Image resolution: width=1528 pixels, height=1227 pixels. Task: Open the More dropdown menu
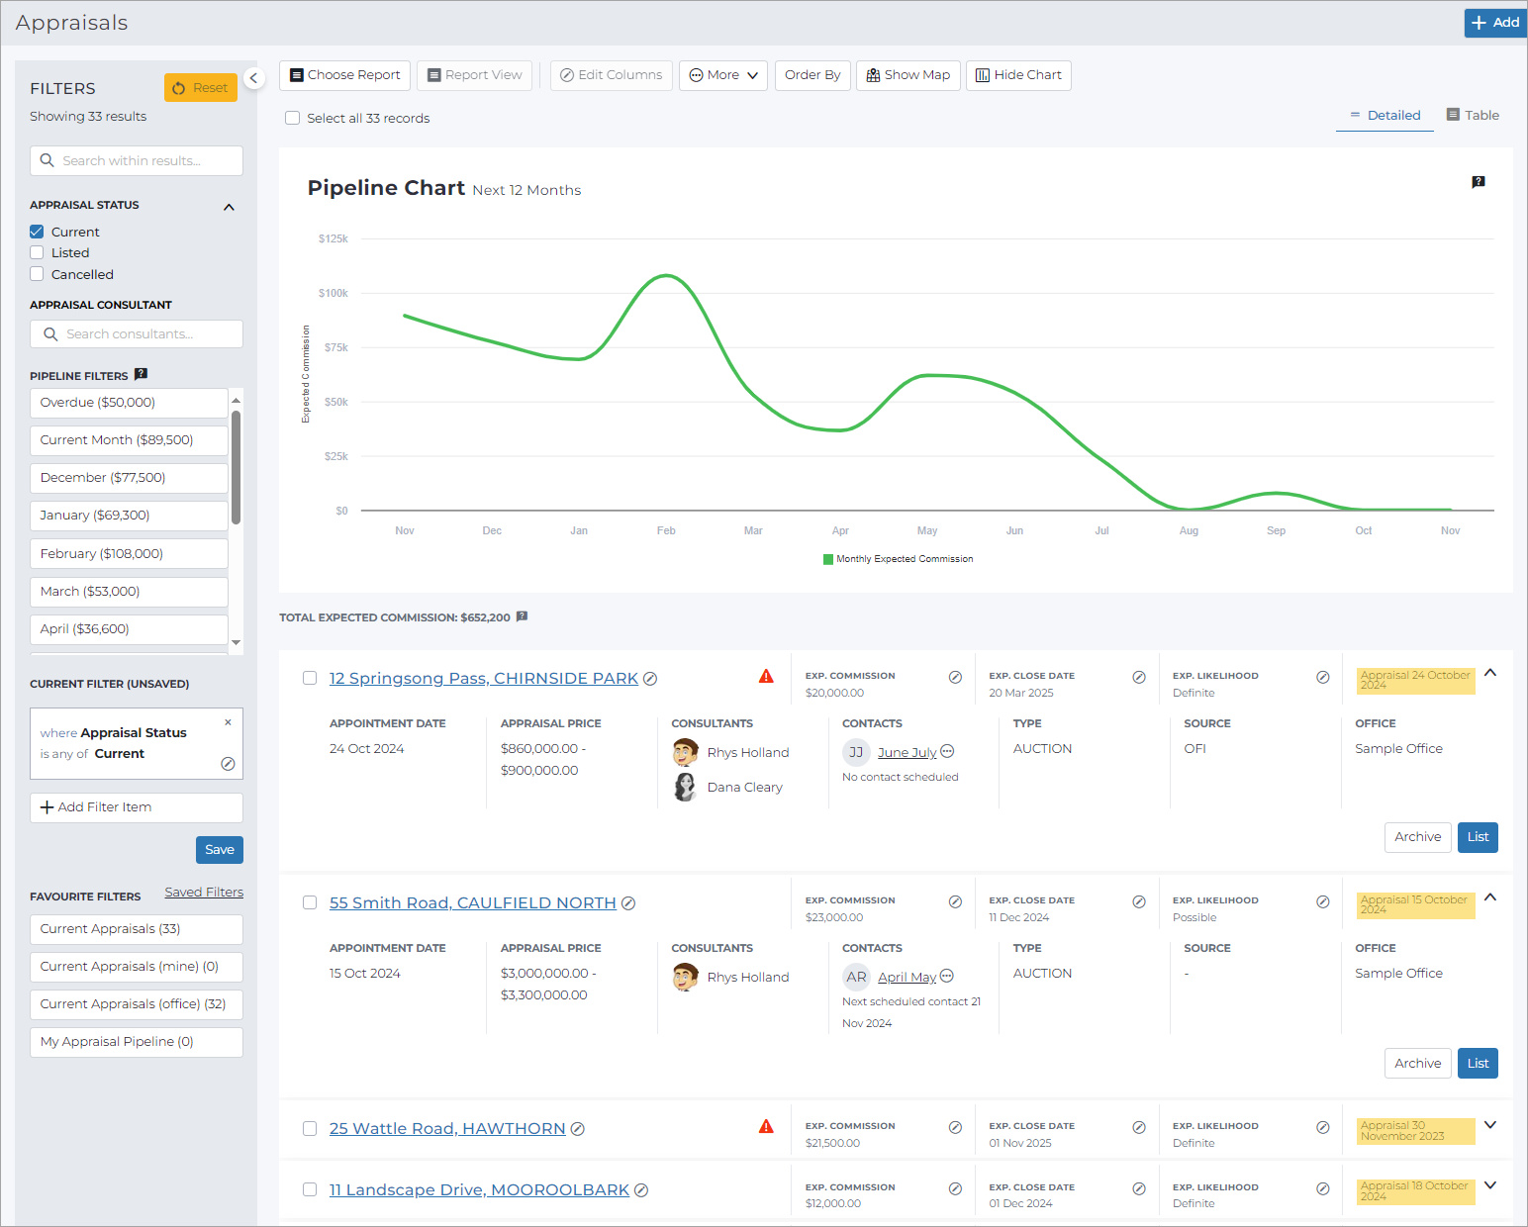coord(723,75)
